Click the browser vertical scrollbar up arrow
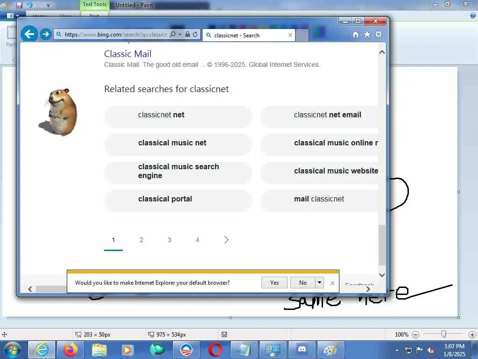The height and width of the screenshot is (359, 478). pos(382,52)
